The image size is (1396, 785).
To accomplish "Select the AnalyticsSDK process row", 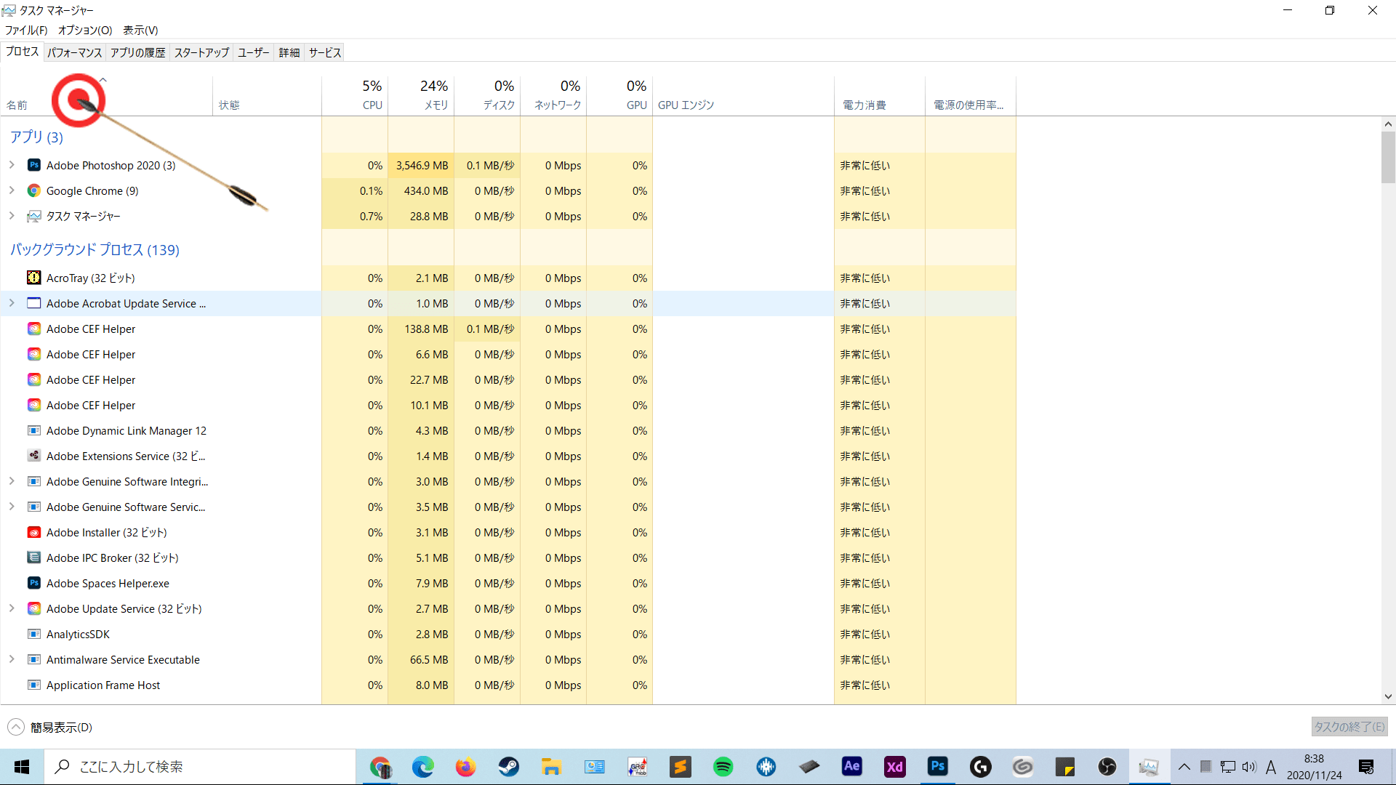I will coord(509,634).
